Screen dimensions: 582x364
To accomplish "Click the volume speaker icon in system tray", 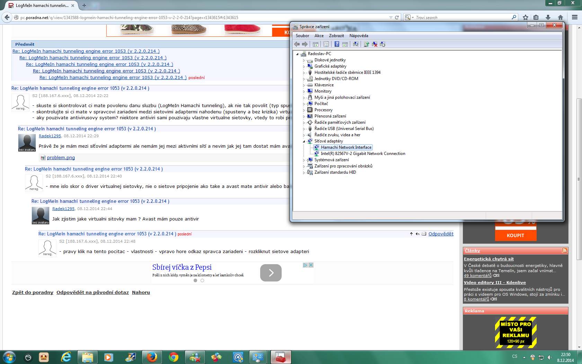I will [549, 357].
